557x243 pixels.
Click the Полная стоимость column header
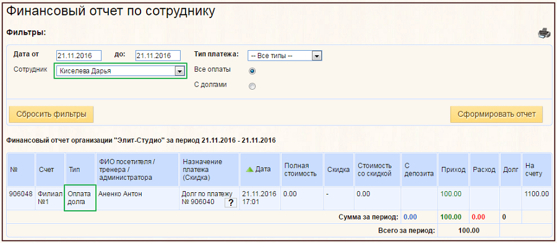[x=301, y=169]
